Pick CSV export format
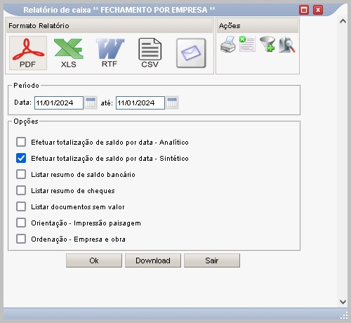This screenshot has width=351, height=323. coord(150,53)
